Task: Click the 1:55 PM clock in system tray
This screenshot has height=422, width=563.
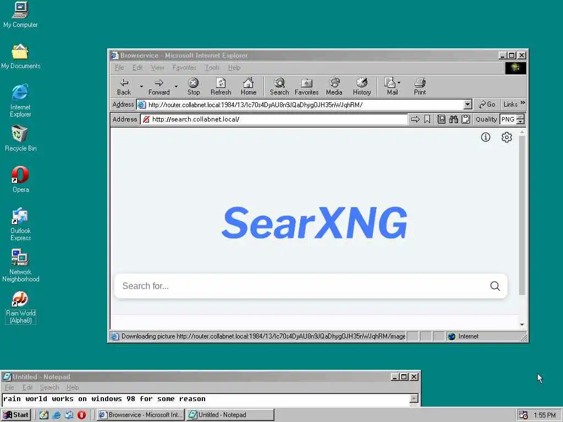Action: pyautogui.click(x=544, y=415)
